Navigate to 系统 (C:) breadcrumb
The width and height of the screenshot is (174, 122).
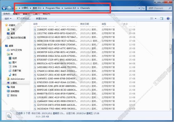37,8
